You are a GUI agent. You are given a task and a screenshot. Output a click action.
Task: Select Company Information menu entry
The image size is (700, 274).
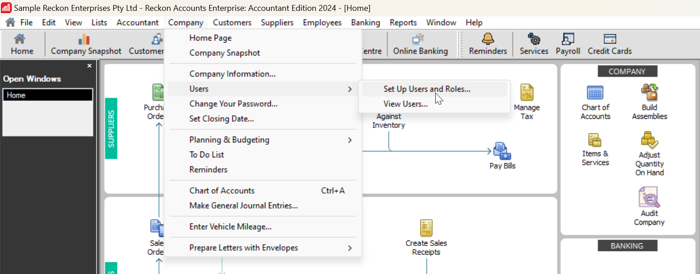263,74
